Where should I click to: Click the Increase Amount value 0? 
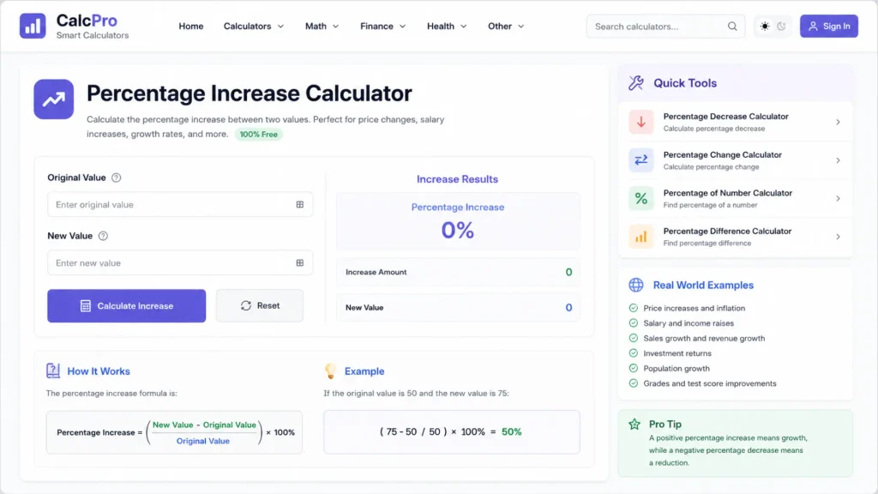tap(568, 272)
